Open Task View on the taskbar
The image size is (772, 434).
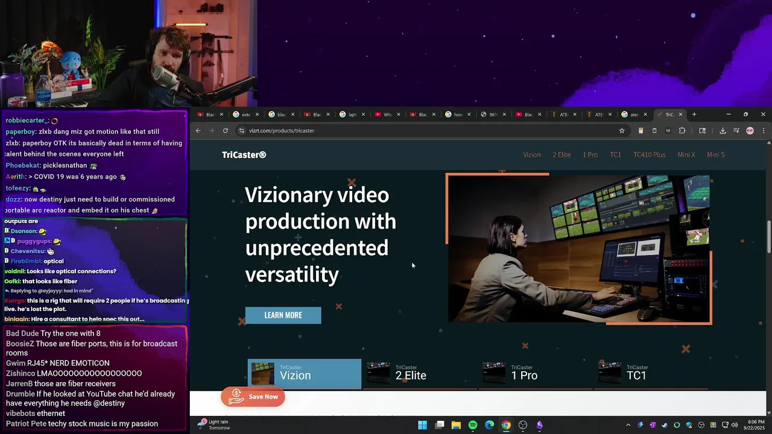(440, 425)
